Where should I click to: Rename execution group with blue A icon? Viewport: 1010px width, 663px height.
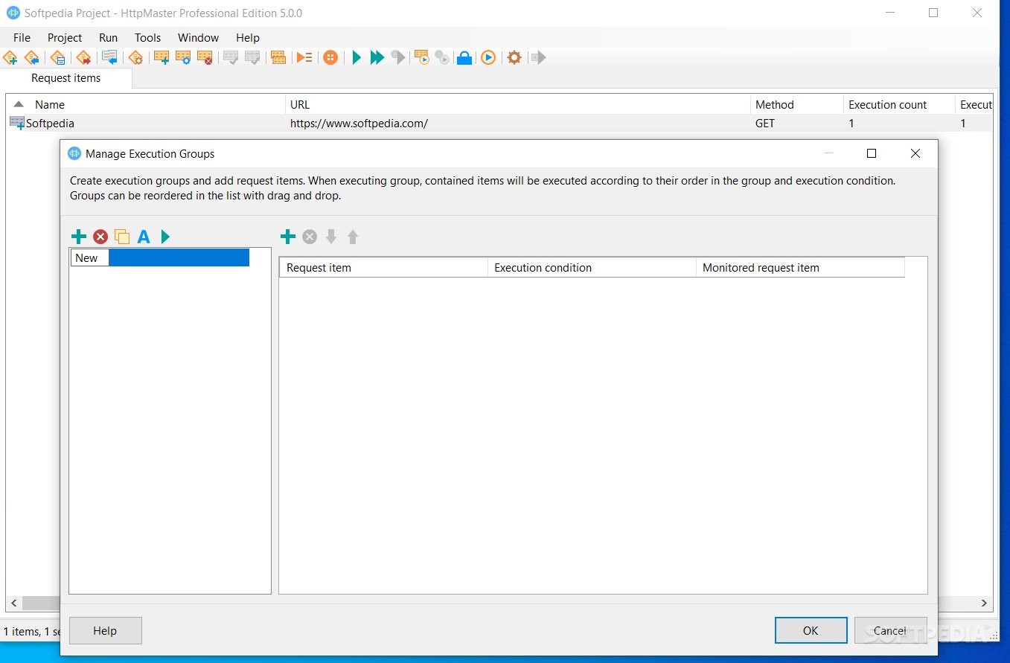[x=144, y=237]
